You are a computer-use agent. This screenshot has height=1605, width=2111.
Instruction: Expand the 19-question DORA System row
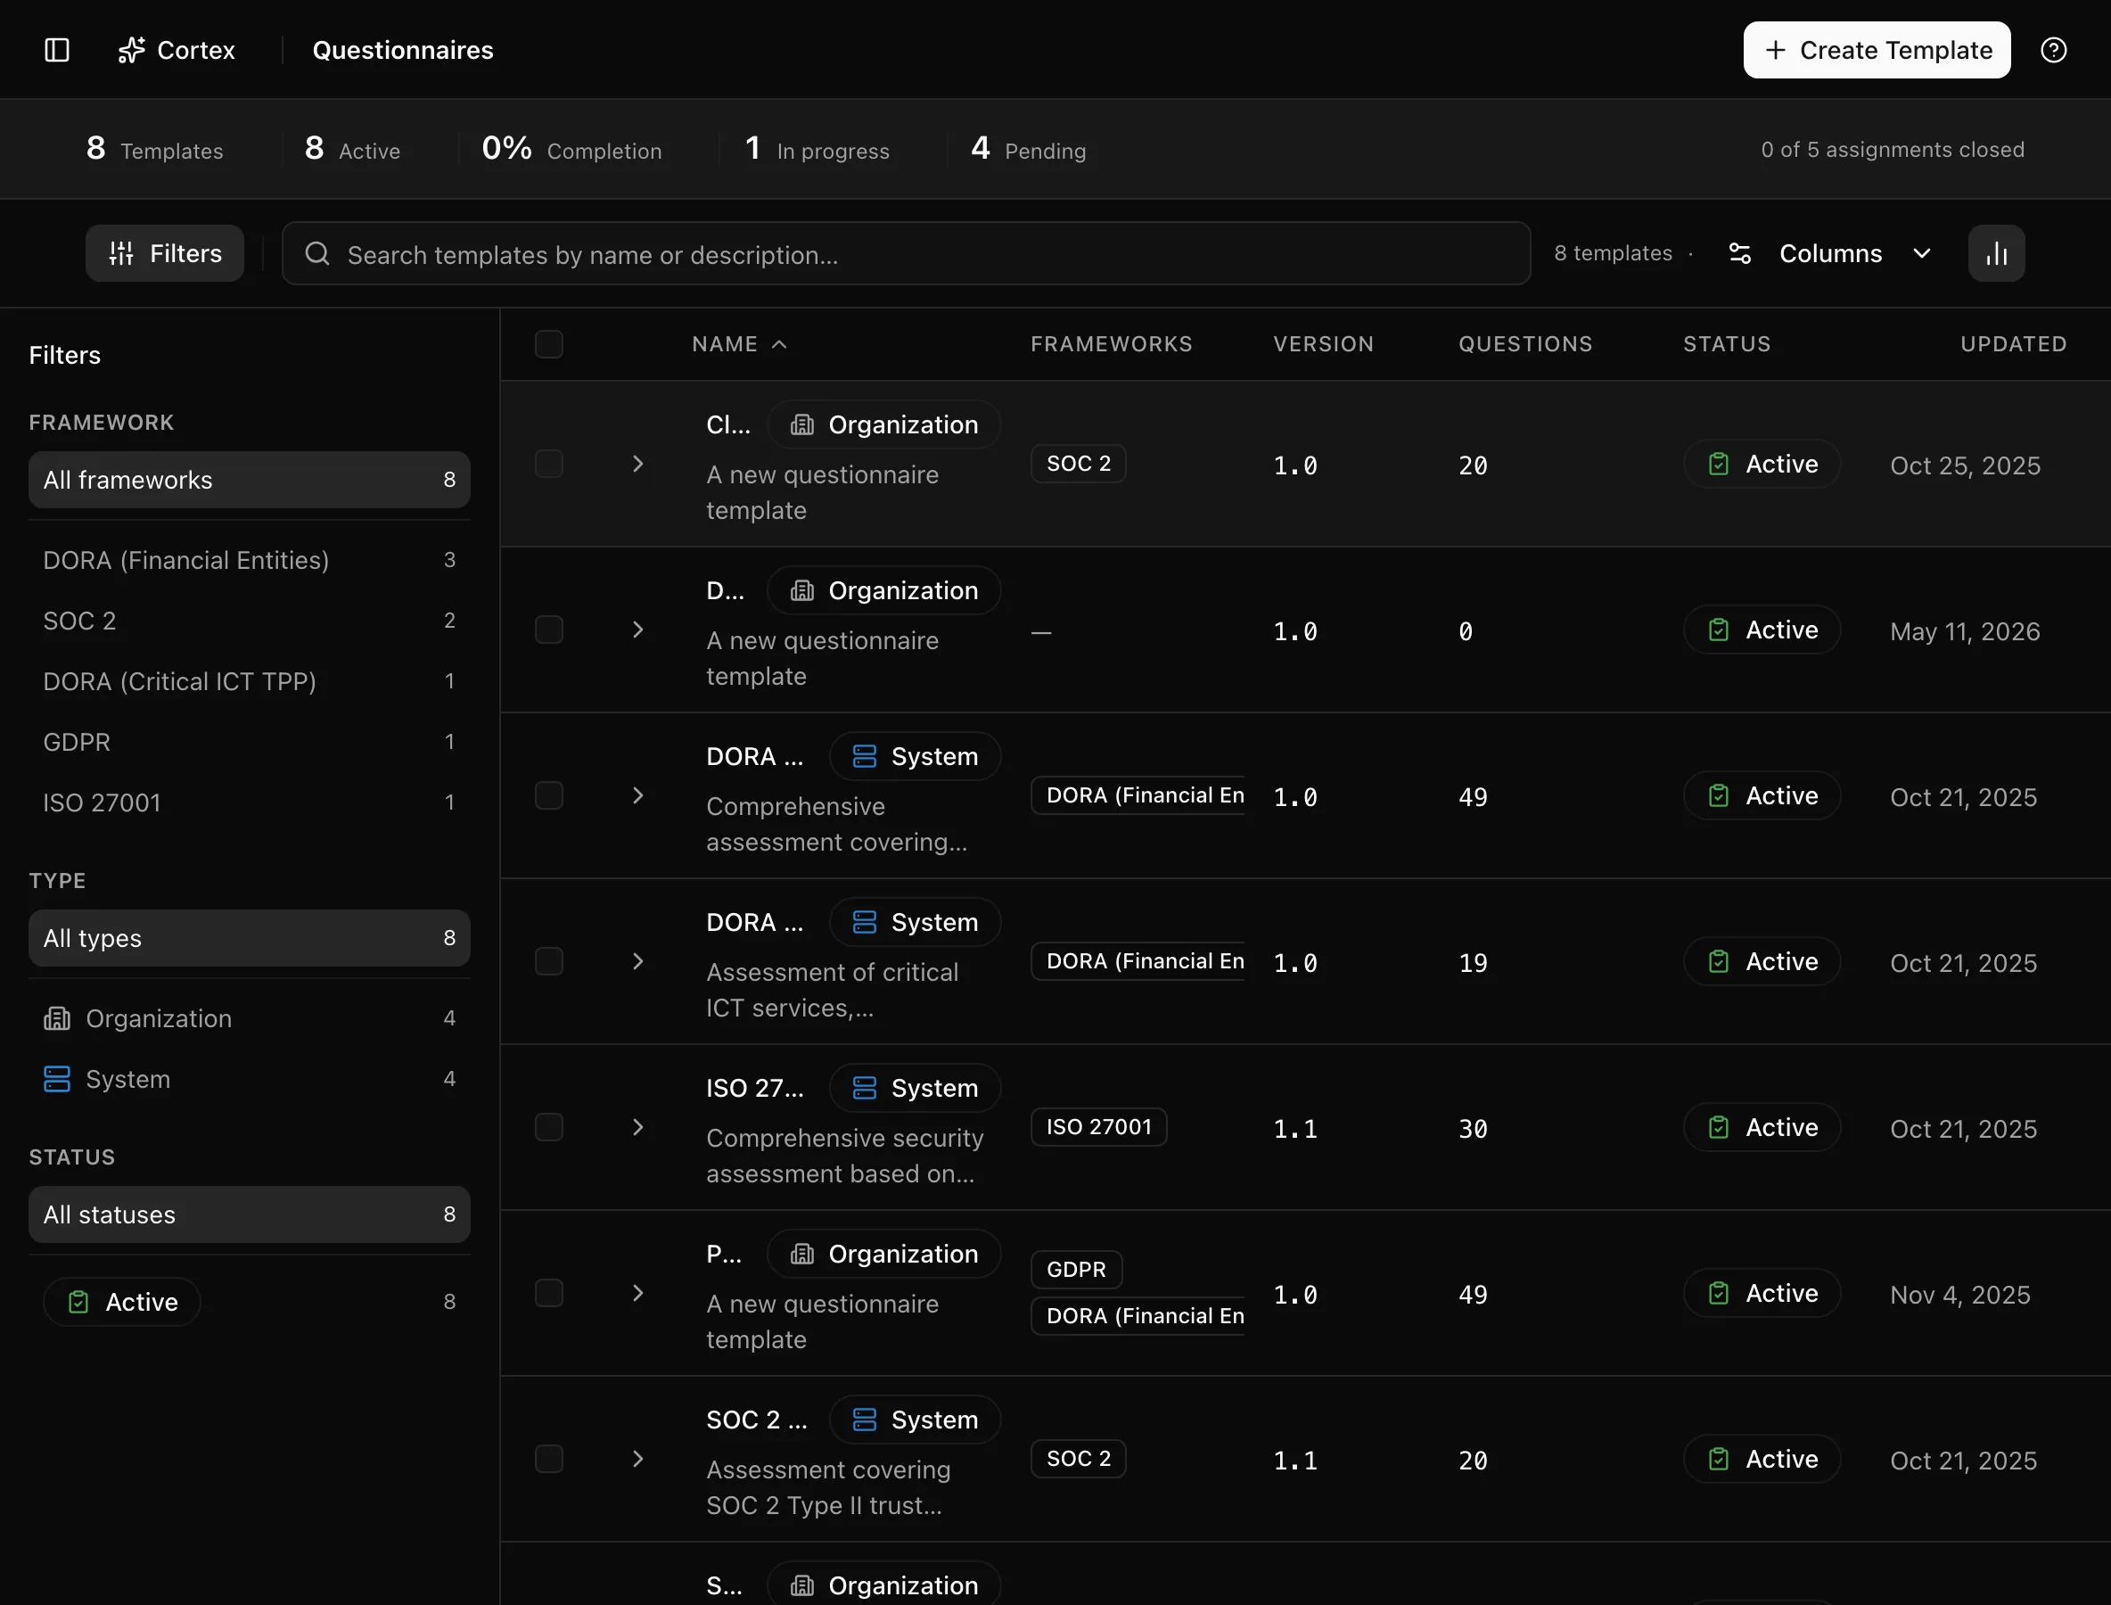click(x=638, y=961)
